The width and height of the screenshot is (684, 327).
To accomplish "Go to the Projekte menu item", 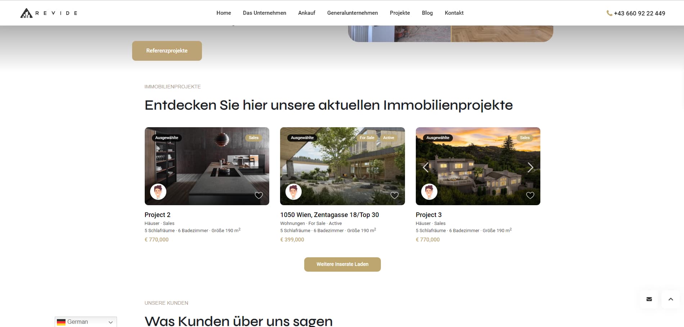I will point(400,13).
